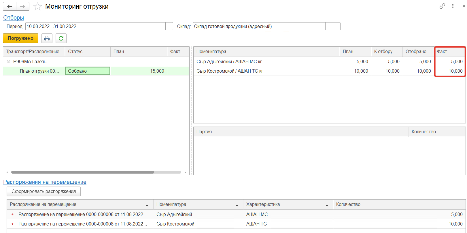Click the print icon button
The image size is (467, 233).
point(47,38)
